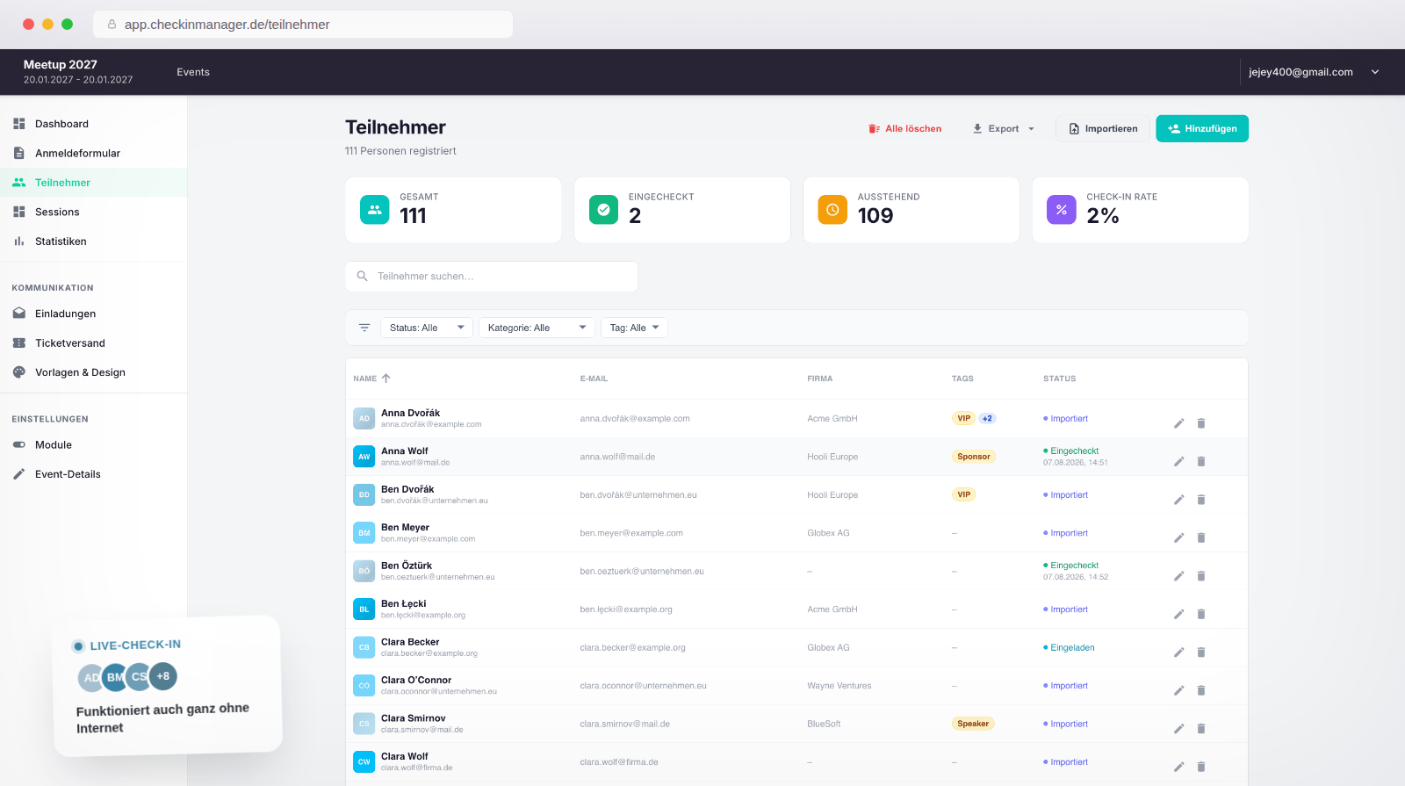Open the Status: Alle filter dropdown

coord(427,328)
